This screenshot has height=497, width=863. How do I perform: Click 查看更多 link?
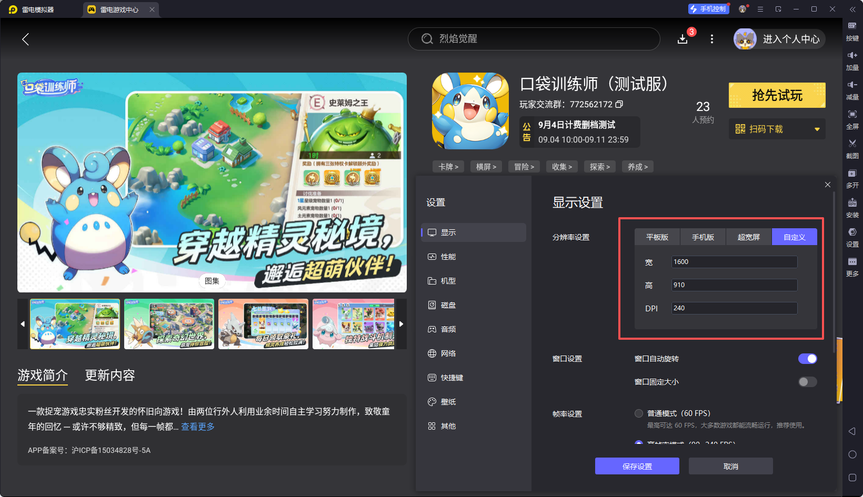(198, 427)
